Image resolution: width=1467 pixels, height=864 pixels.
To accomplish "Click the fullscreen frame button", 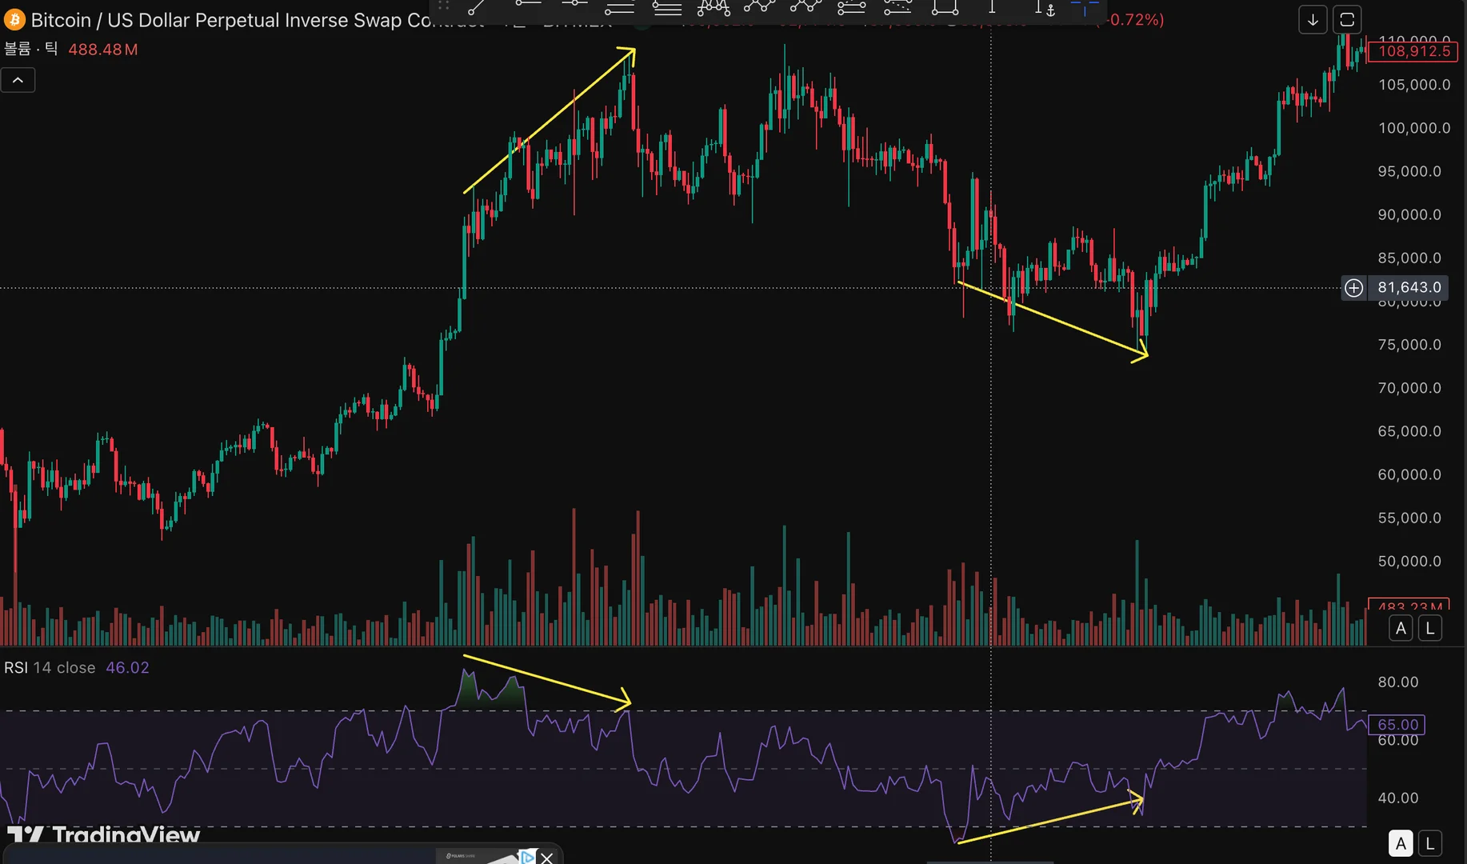I will click(x=1347, y=20).
